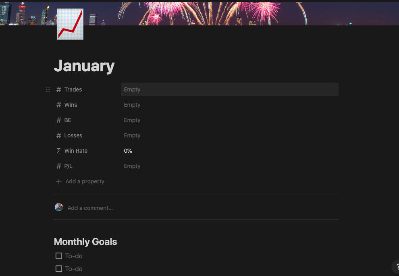Click the # icon beside BE
399x276 pixels.
point(58,120)
